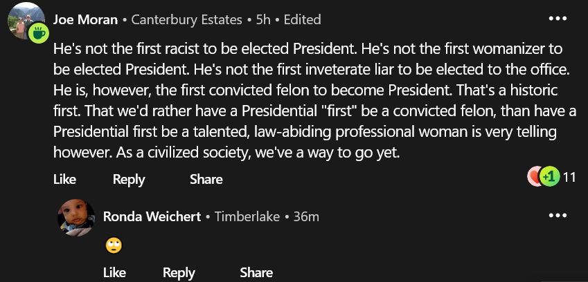Like Ronda Weichert's reply
This screenshot has height=282, width=588.
[114, 272]
